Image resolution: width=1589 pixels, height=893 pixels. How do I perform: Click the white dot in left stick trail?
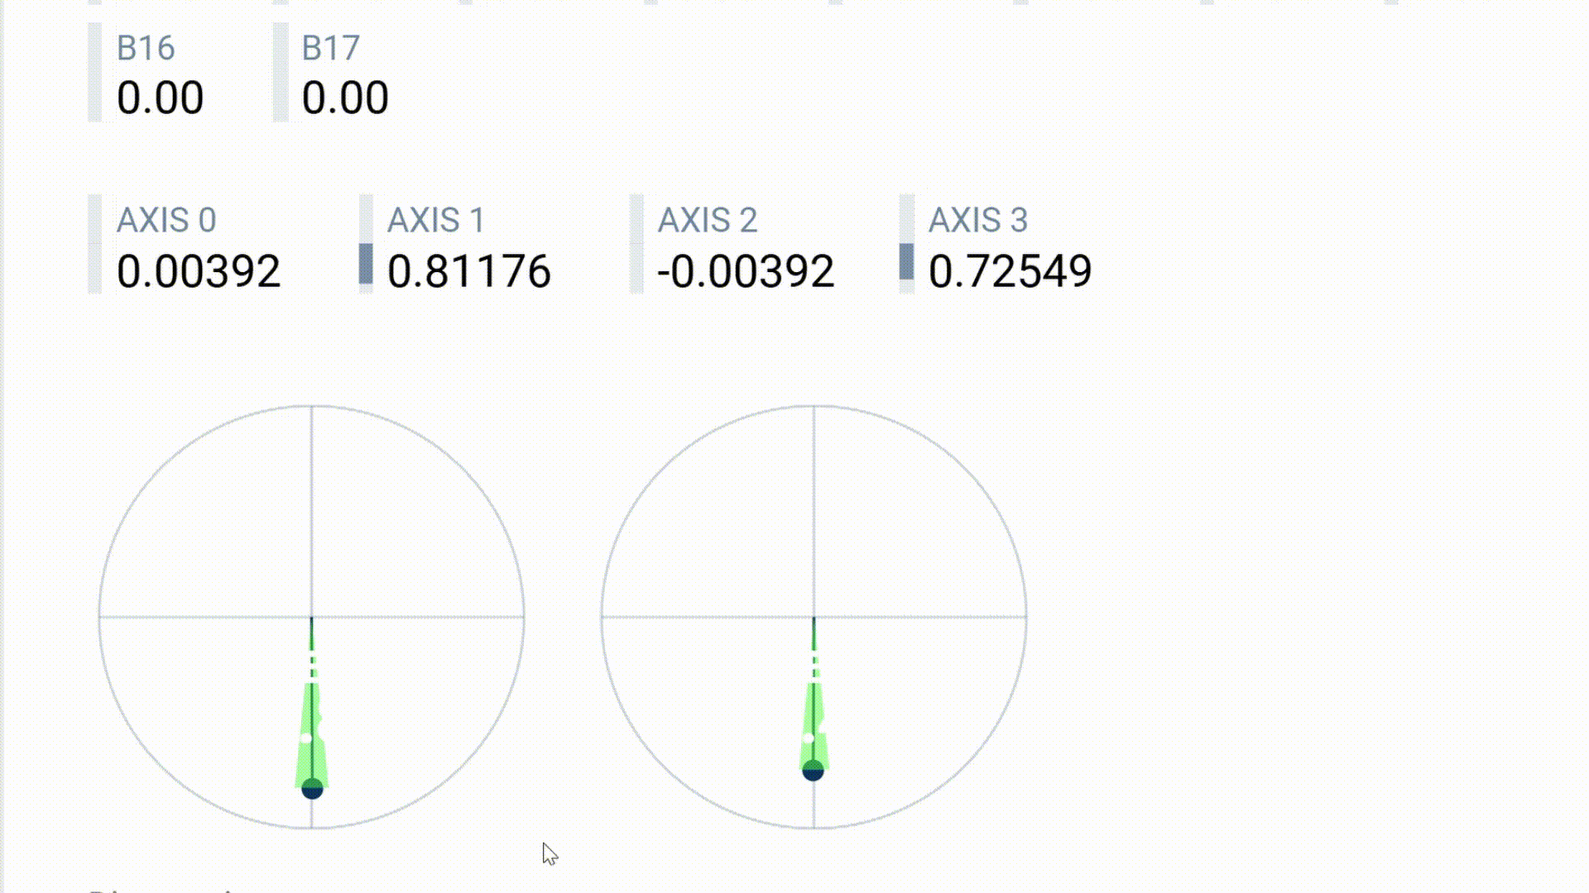tap(306, 738)
